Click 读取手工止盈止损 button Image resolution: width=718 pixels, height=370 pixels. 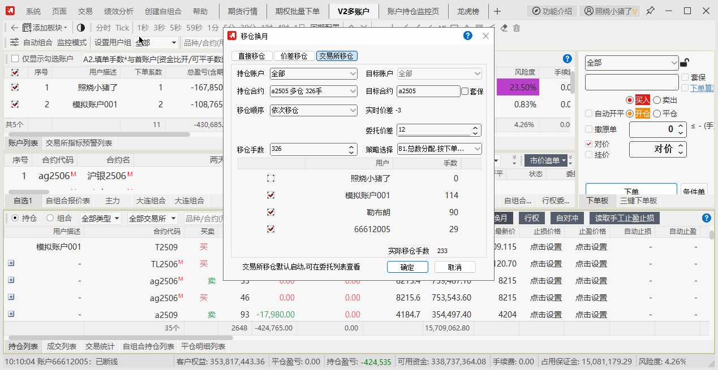click(624, 218)
